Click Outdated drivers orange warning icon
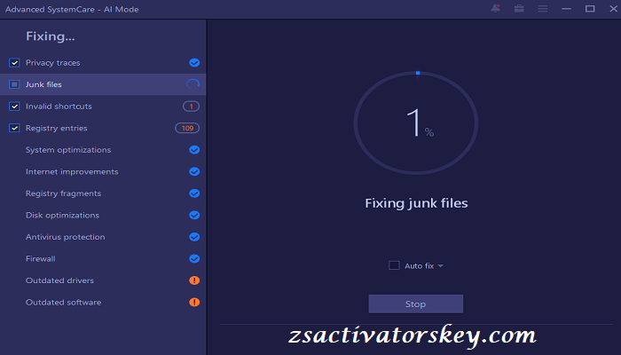621x355 pixels. coord(194,280)
